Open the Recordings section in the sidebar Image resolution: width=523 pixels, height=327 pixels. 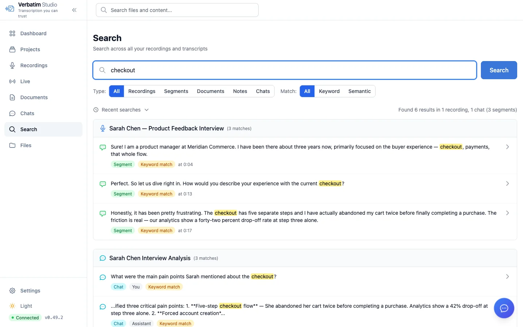pos(34,65)
